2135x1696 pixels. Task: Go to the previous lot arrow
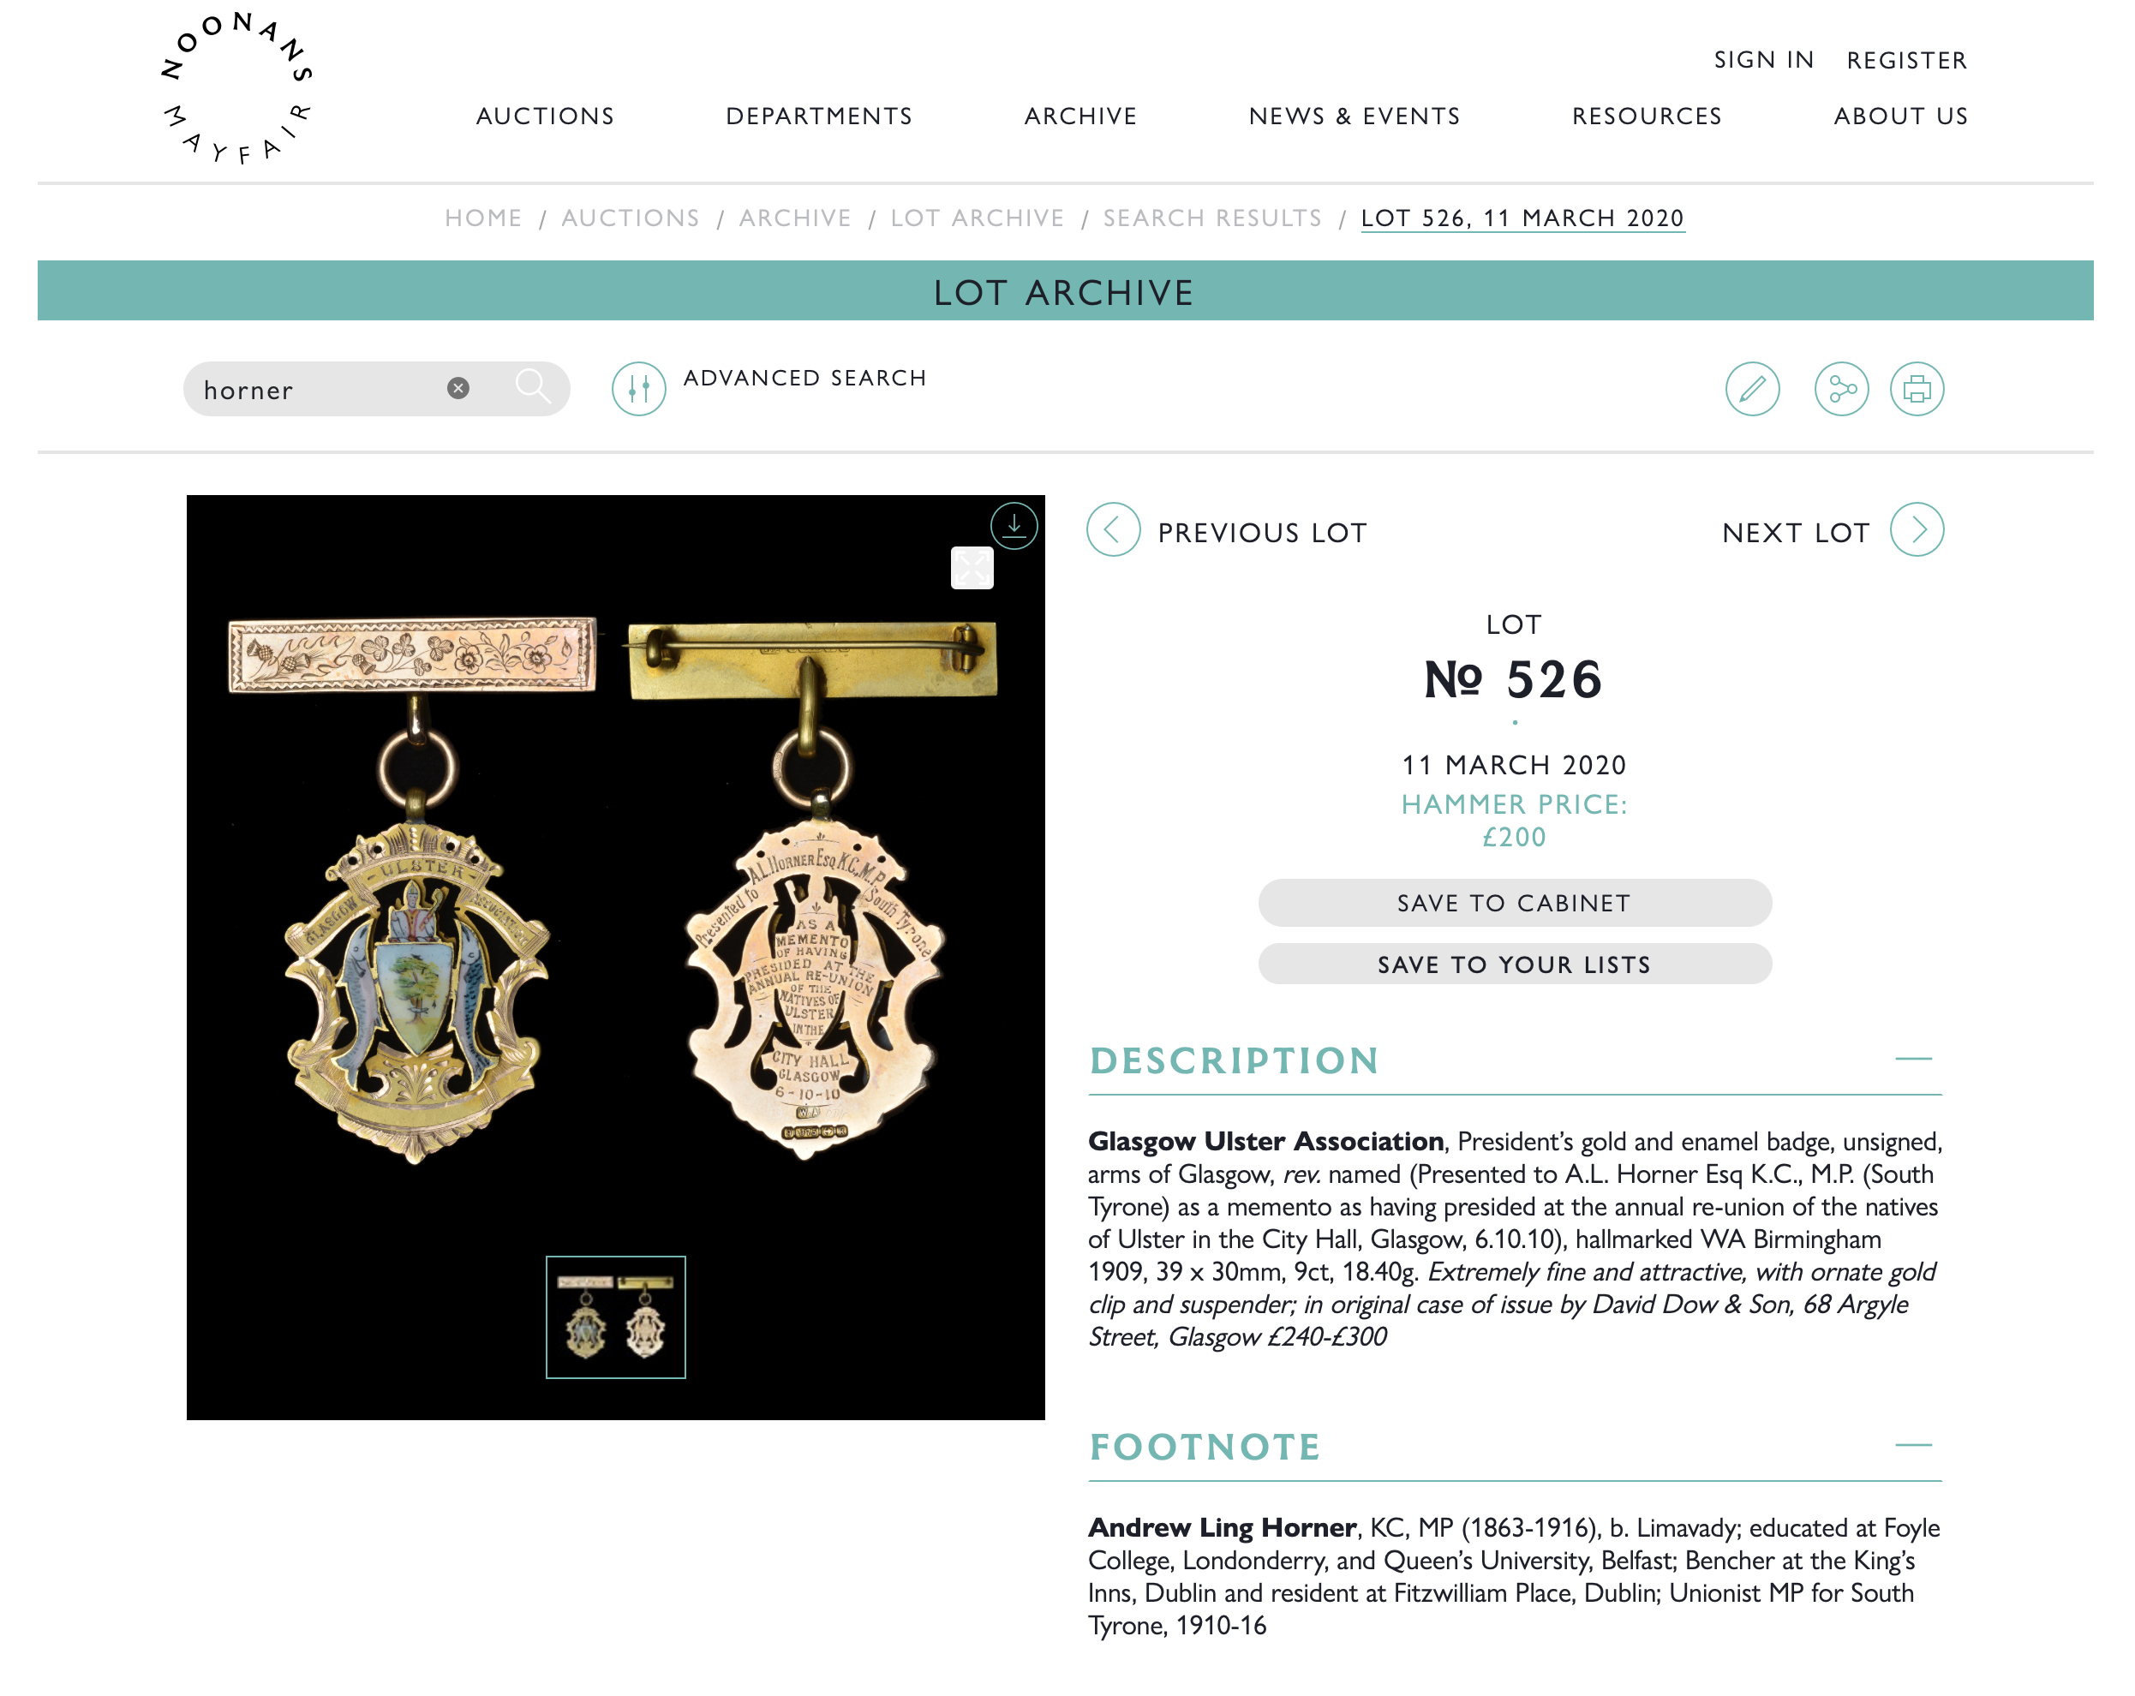coord(1113,529)
